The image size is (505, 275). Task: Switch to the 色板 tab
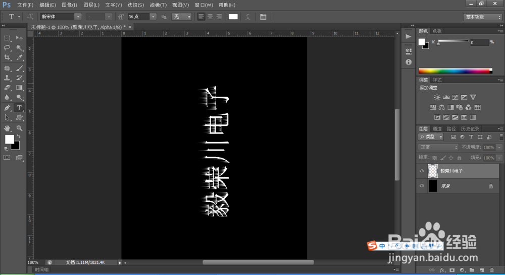click(x=437, y=31)
